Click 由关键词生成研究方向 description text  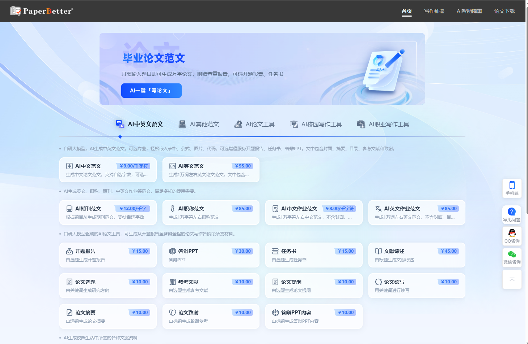[88, 291]
